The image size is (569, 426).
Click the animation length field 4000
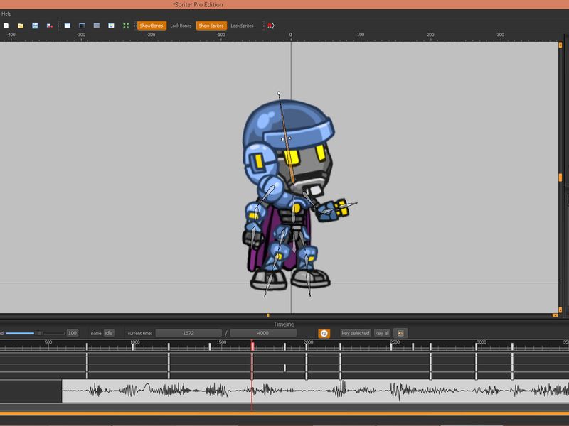pyautogui.click(x=263, y=333)
